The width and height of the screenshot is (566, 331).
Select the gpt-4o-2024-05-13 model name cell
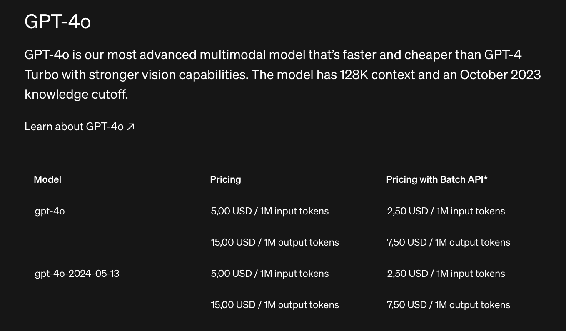(77, 274)
